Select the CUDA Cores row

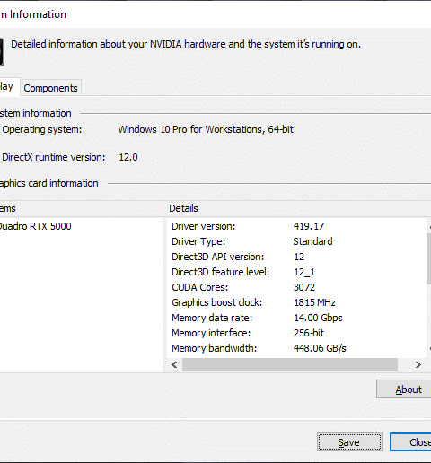296,287
